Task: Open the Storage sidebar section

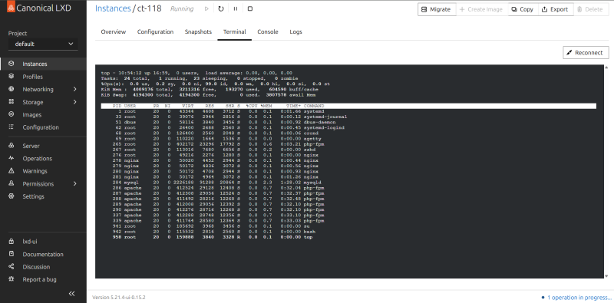Action: coord(33,102)
